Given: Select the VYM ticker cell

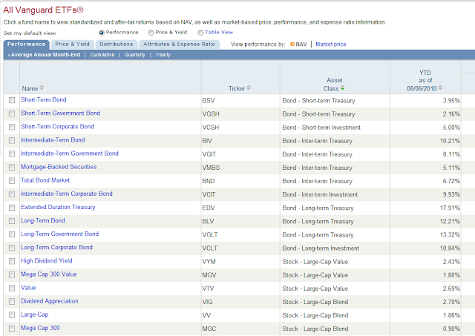Looking at the screenshot, I should 209,262.
